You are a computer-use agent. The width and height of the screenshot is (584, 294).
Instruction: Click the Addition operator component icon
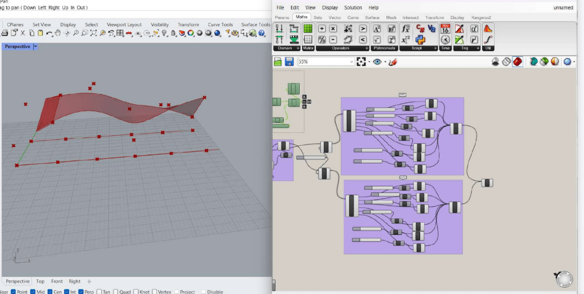click(322, 29)
